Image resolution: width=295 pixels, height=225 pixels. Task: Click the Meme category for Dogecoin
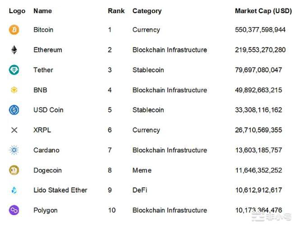(x=142, y=170)
